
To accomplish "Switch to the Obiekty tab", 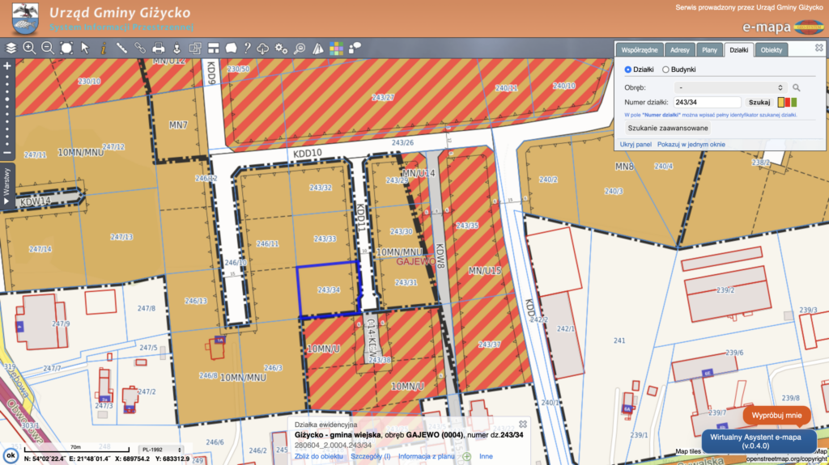I will pos(772,49).
